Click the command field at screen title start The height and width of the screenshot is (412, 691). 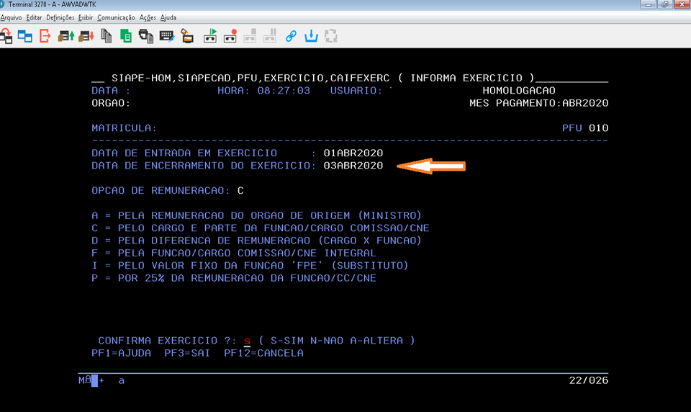coord(98,78)
